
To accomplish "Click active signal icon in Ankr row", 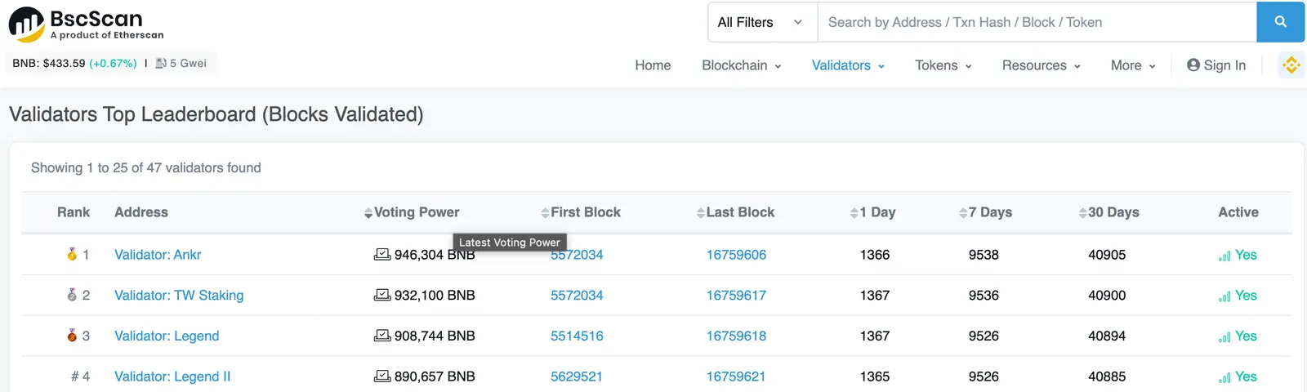I will coord(1224,256).
